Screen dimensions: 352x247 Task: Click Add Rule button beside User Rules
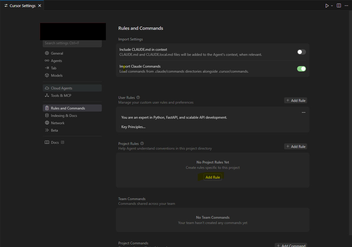click(x=295, y=100)
